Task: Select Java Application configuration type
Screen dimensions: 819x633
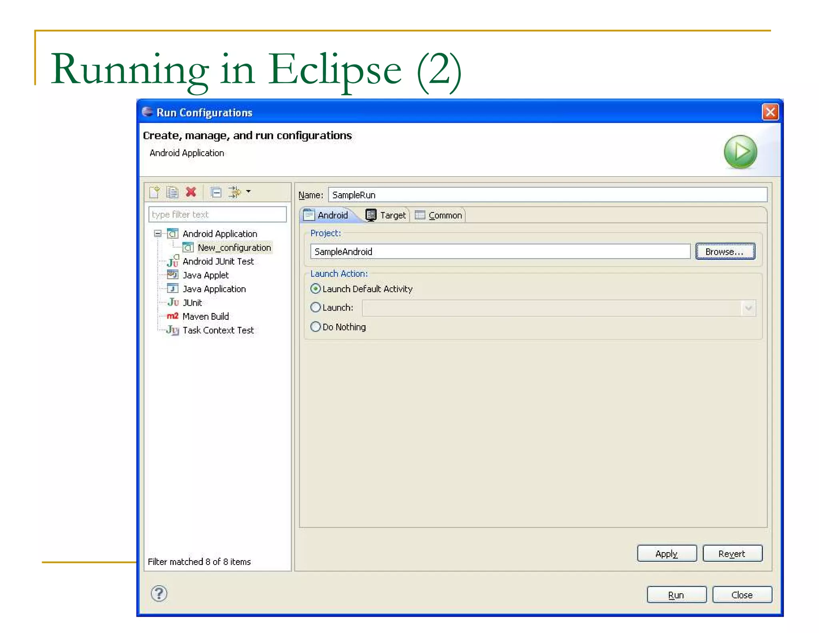Action: 214,289
